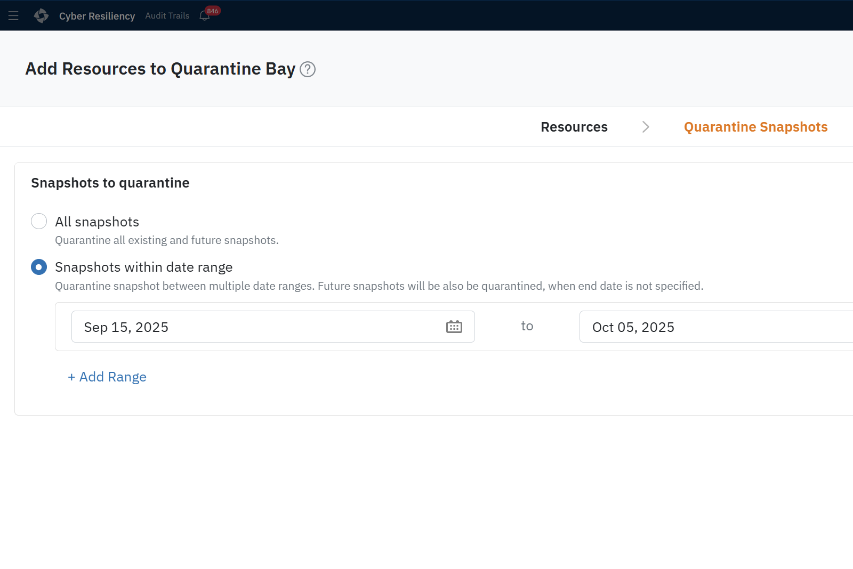
Task: Click the All snapshots label text
Action: (97, 222)
